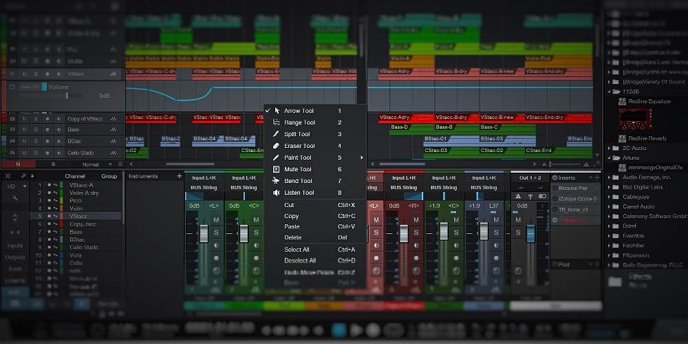
Task: Expand the FabFilter folder in browser
Action: click(x=610, y=245)
